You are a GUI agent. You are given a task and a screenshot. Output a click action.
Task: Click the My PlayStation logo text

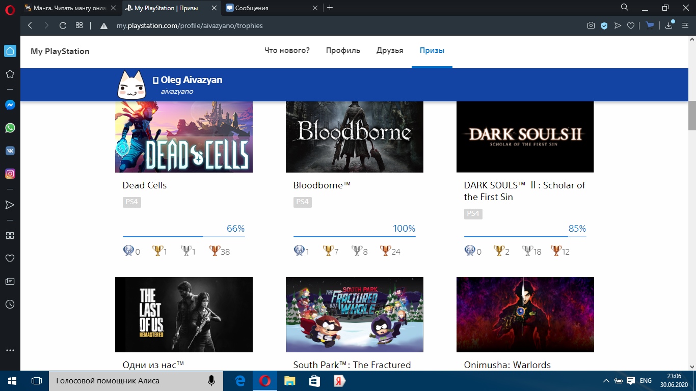click(60, 51)
